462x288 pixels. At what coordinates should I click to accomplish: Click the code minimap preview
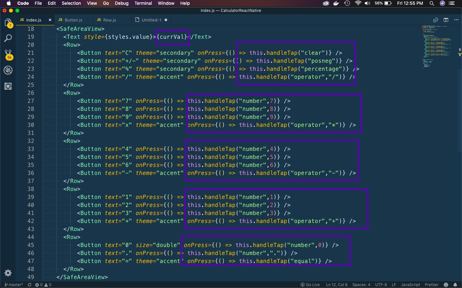[438, 46]
